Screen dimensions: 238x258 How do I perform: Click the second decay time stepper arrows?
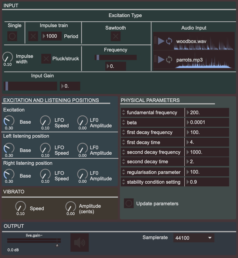(124, 161)
